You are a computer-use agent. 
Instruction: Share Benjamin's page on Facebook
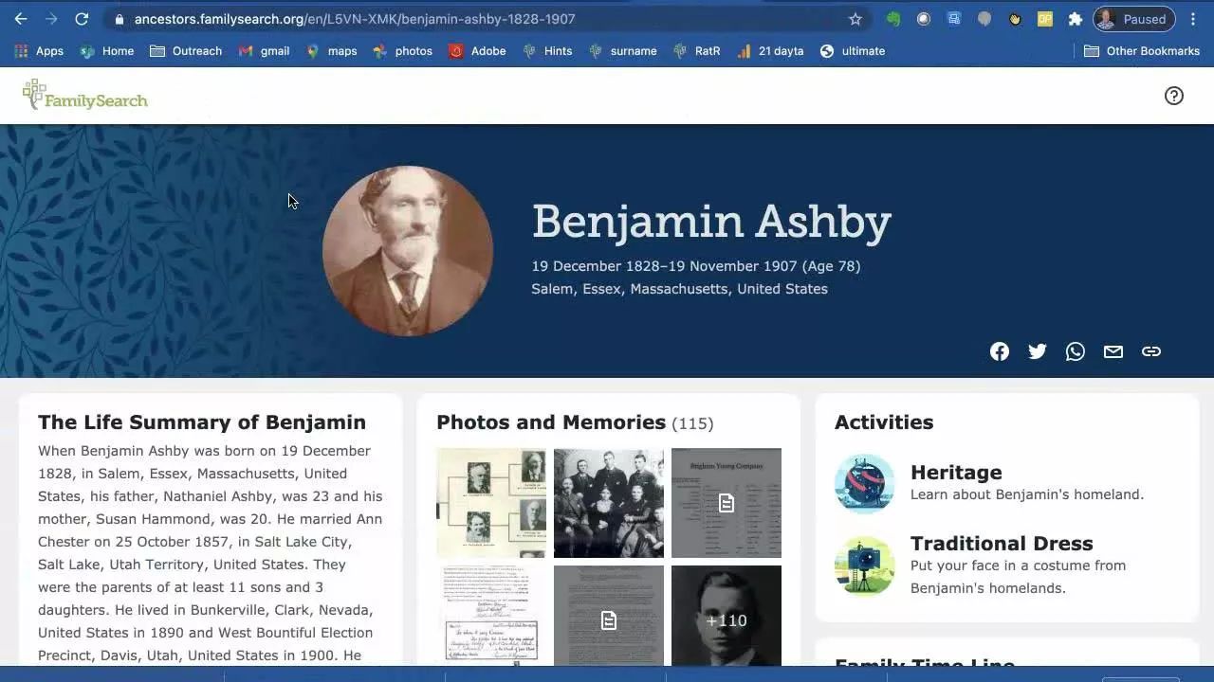pos(1000,351)
